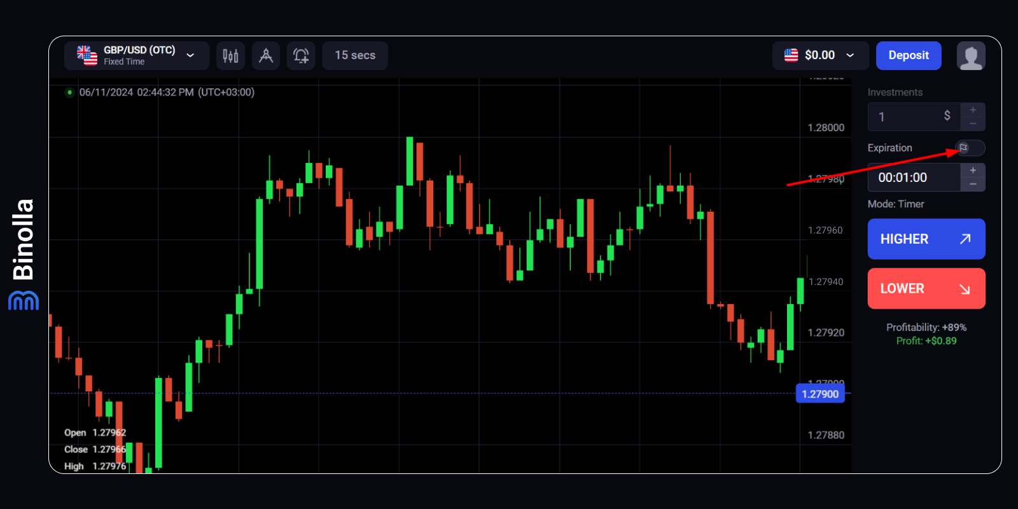Decrease investment amount with minus
Viewport: 1018px width, 509px height.
[973, 124]
